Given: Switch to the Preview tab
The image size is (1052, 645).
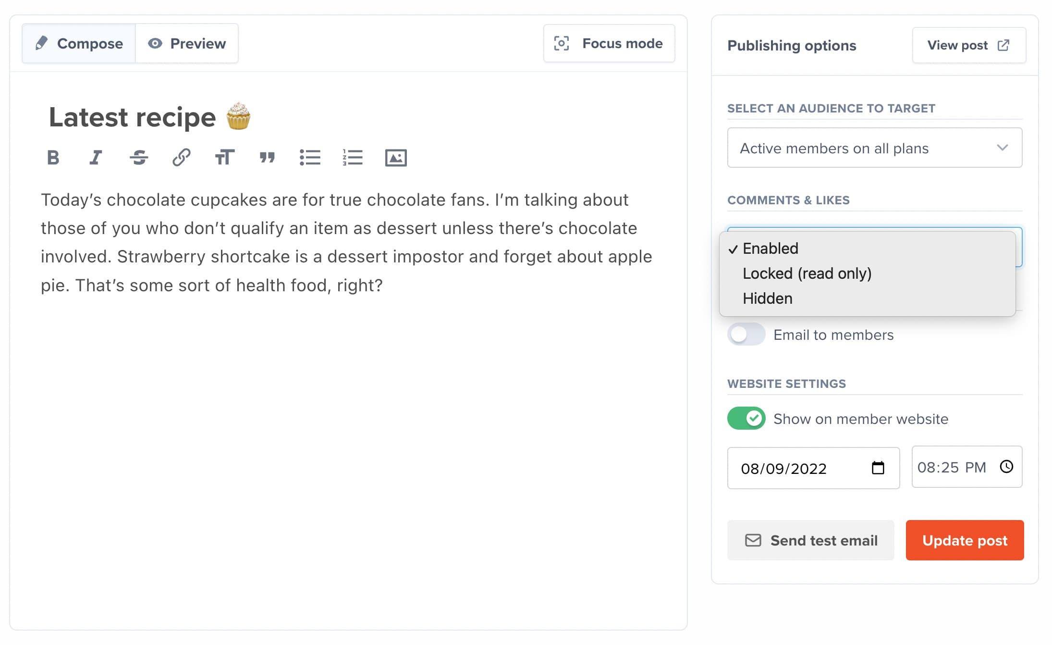Looking at the screenshot, I should click(x=187, y=43).
